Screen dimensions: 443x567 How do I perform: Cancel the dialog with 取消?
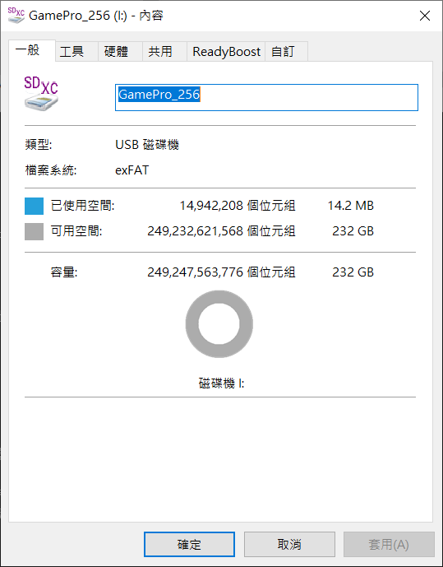point(289,544)
